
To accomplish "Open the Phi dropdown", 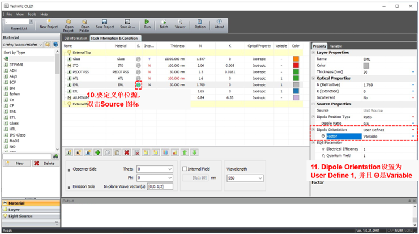I will pos(170,178).
